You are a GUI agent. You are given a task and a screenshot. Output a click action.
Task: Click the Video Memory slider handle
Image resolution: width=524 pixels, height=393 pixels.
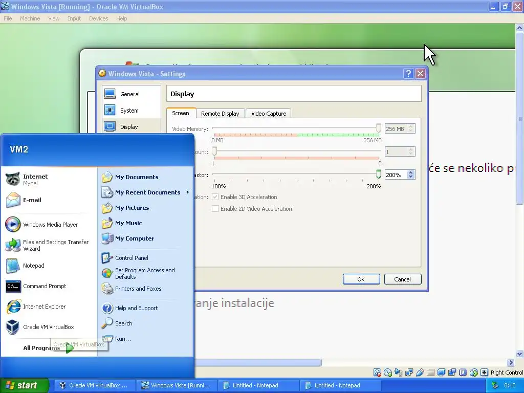pyautogui.click(x=378, y=128)
